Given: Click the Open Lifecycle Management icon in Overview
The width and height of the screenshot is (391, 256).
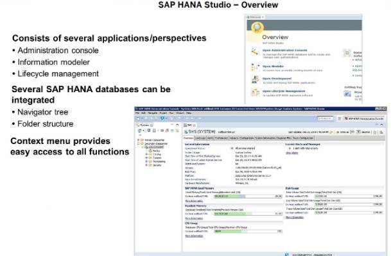Looking at the screenshot, I should coord(255,92).
